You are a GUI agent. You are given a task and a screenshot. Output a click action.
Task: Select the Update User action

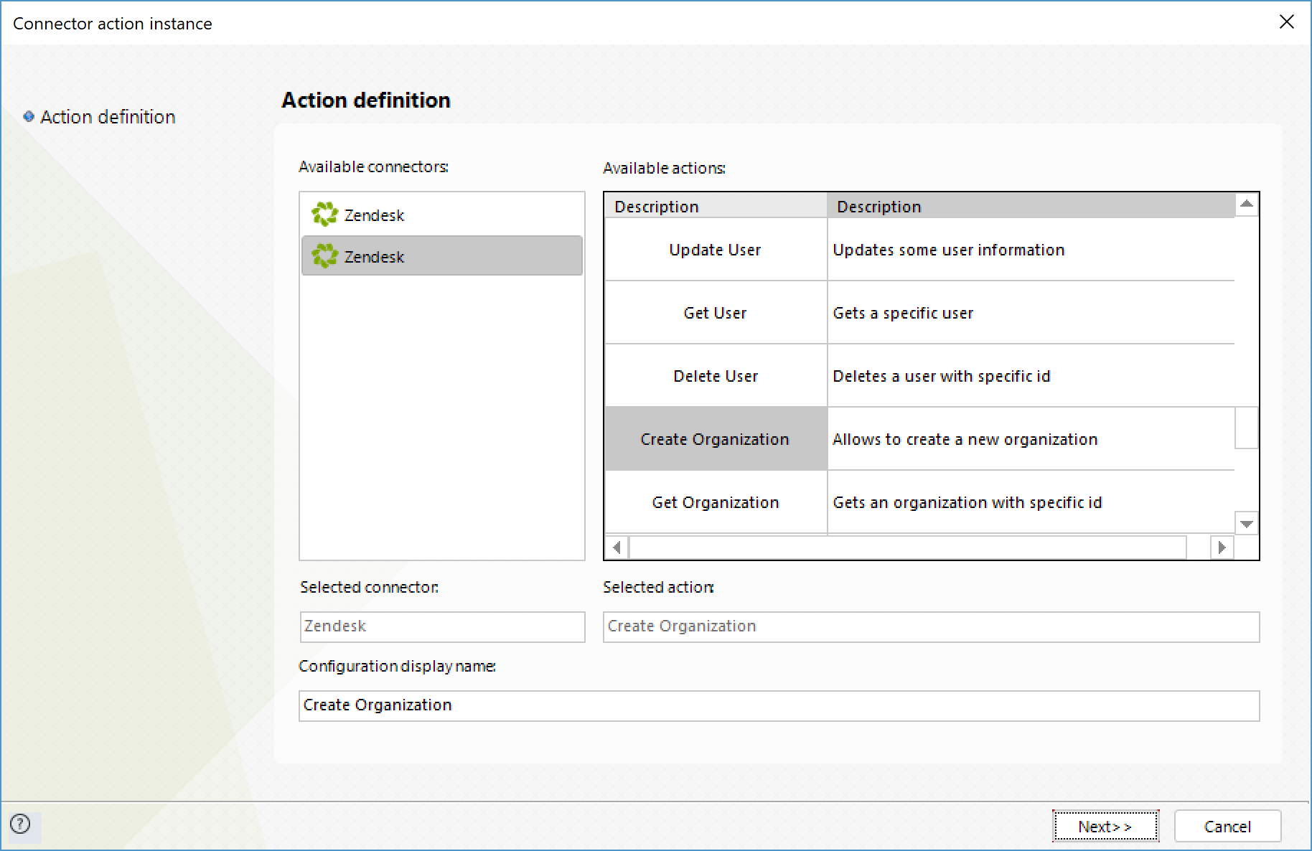pyautogui.click(x=716, y=250)
